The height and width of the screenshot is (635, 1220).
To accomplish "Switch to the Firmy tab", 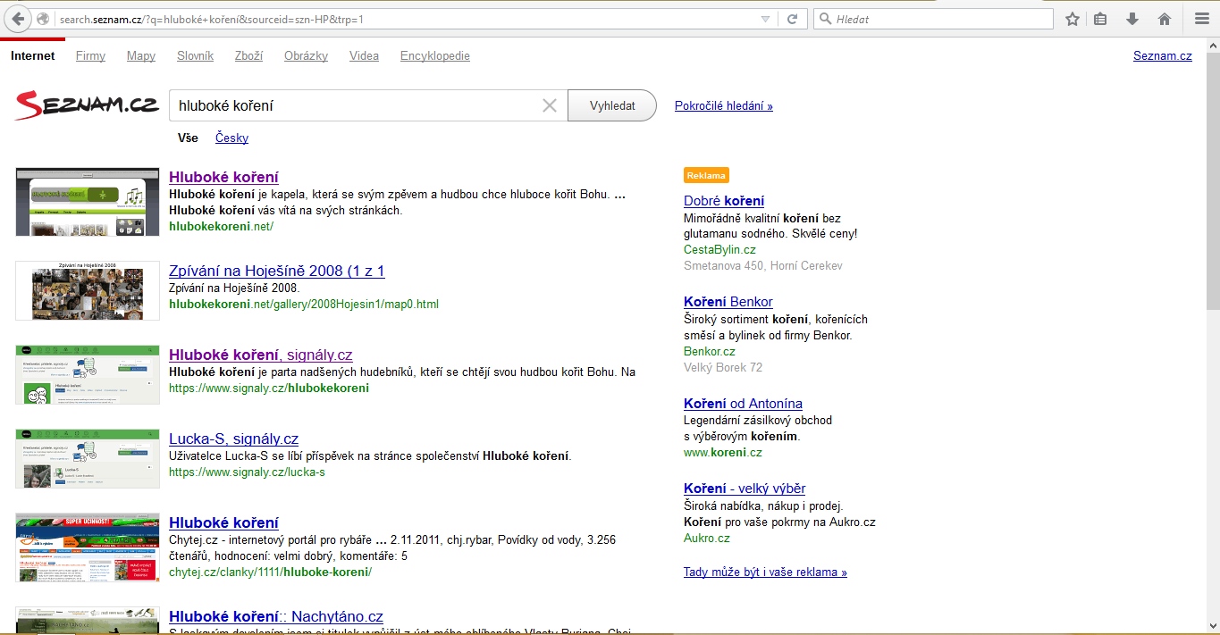I will [x=90, y=55].
